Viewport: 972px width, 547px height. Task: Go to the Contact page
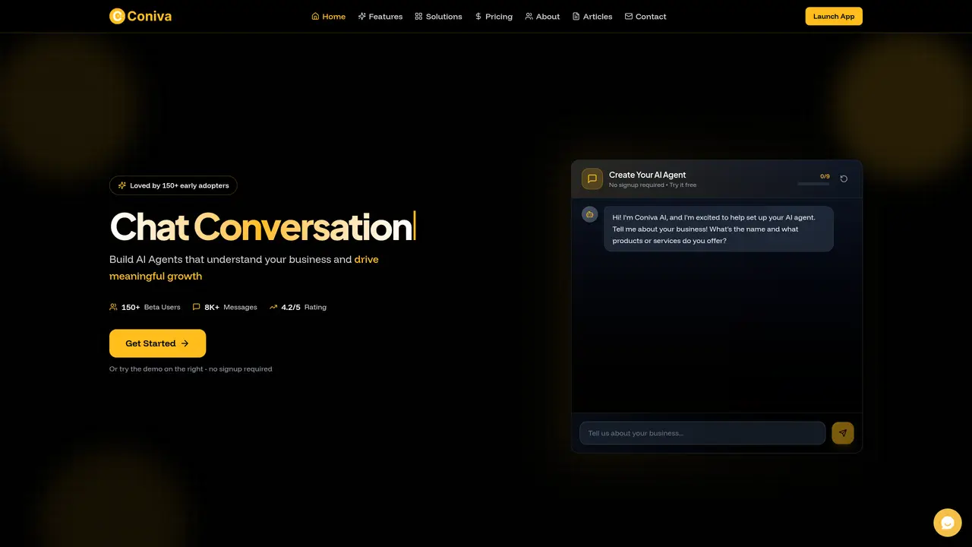[x=645, y=16]
